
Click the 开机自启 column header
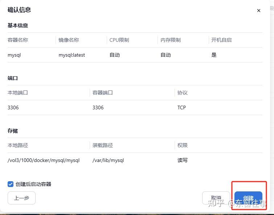(221, 40)
